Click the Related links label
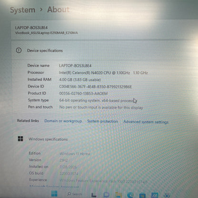The width and height of the screenshot is (198, 198). pyautogui.click(x=28, y=120)
